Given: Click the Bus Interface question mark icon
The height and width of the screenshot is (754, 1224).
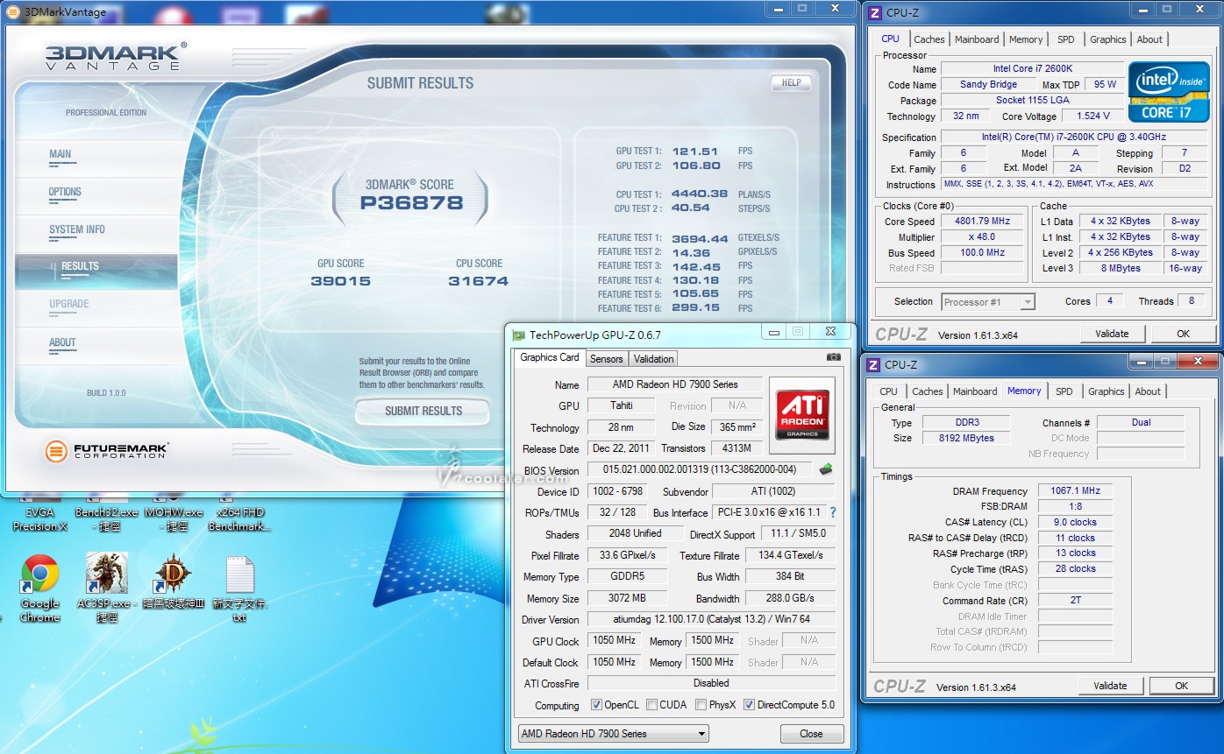Looking at the screenshot, I should [833, 512].
